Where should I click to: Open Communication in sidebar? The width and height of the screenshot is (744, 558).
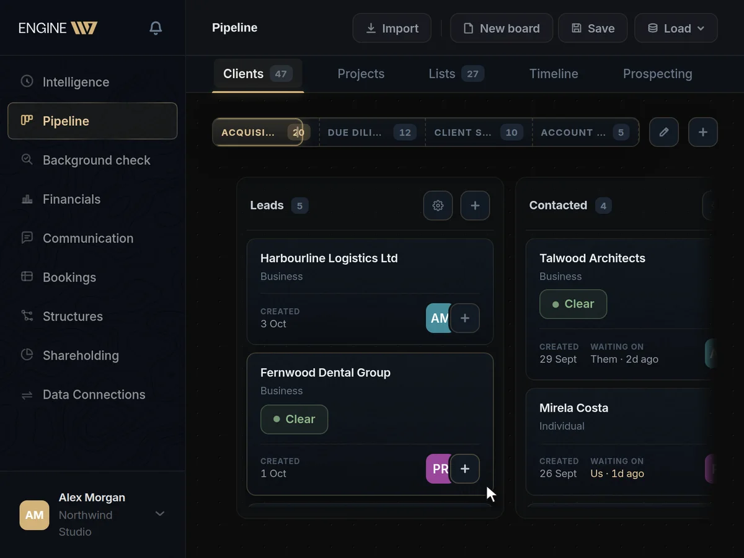click(92, 238)
